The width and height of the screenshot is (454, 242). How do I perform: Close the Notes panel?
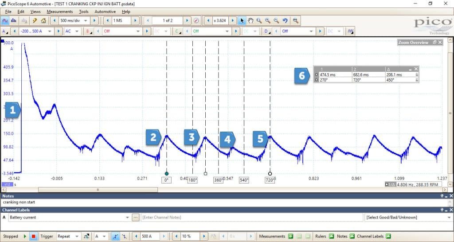pyautogui.click(x=451, y=196)
